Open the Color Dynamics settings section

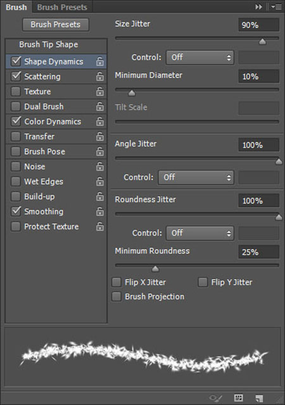tap(53, 122)
